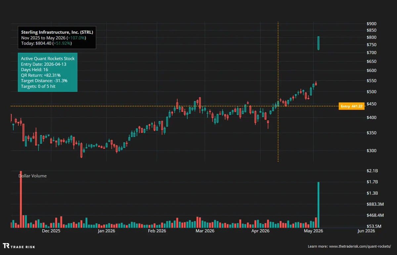Click the Target Distance: -31.3% line
The height and width of the screenshot is (255, 397).
coord(44,81)
